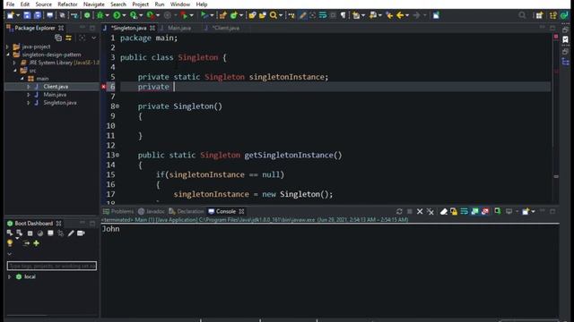
Task: Open the Refactor menu
Action: (x=67, y=4)
